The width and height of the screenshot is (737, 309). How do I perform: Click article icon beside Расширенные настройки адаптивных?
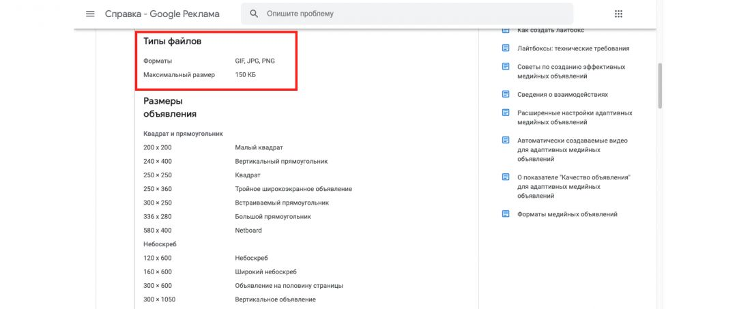point(506,113)
